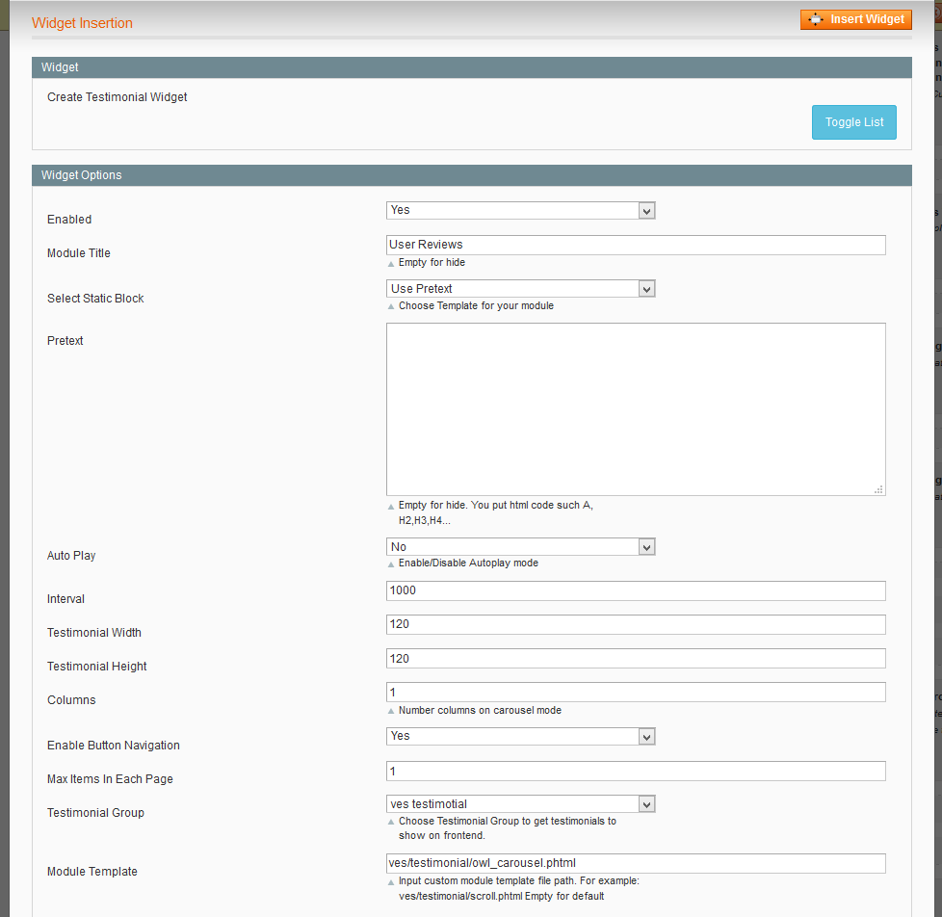This screenshot has width=942, height=917.
Task: Open the Enabled dropdown
Action: (520, 210)
